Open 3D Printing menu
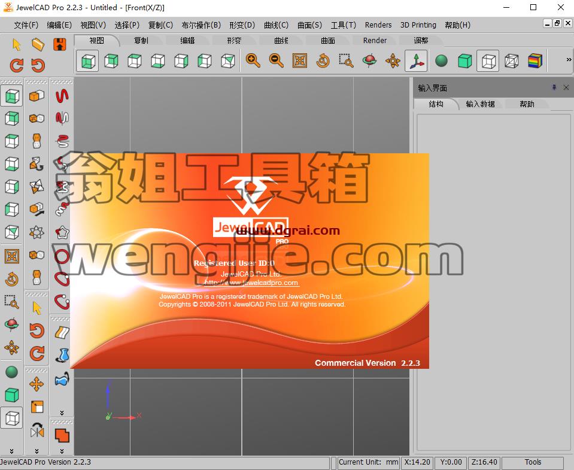The width and height of the screenshot is (574, 470). coord(418,25)
